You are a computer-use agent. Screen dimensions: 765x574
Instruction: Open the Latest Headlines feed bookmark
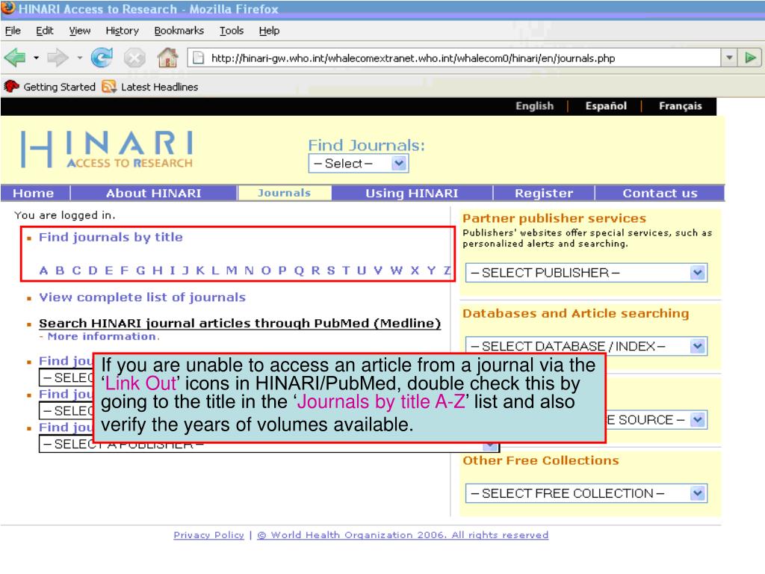coord(150,87)
